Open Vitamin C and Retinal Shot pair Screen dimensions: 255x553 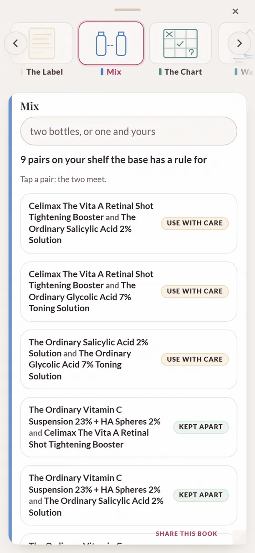coord(129,427)
